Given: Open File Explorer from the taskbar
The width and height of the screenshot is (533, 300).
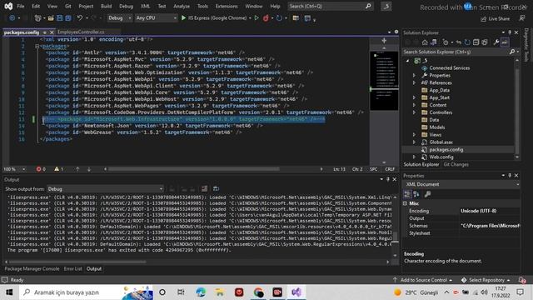Looking at the screenshot, I should point(220,292).
